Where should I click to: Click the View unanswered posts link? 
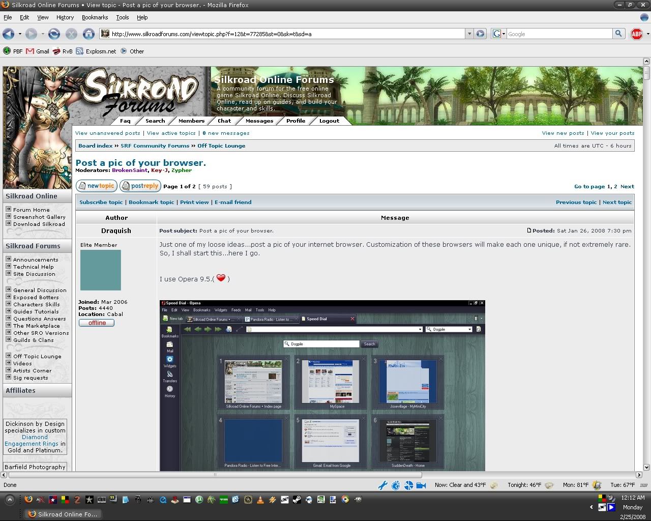pyautogui.click(x=108, y=133)
